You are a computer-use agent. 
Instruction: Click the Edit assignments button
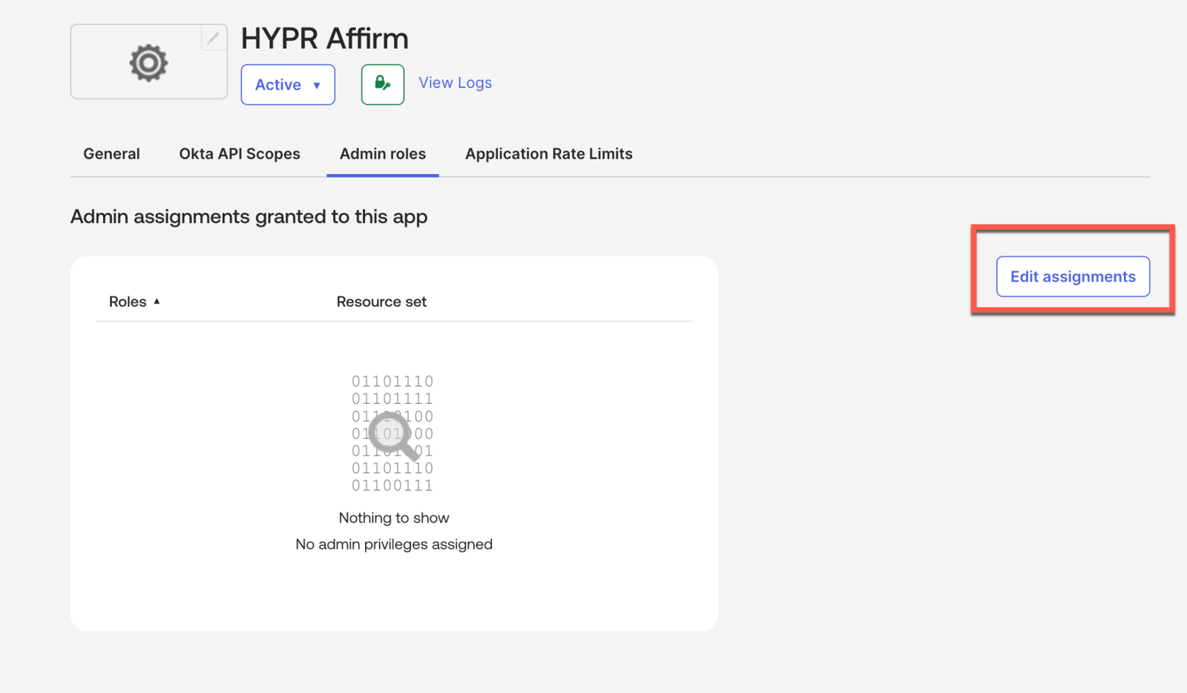click(x=1073, y=276)
